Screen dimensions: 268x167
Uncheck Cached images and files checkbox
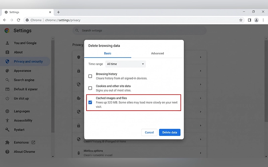tap(90, 103)
